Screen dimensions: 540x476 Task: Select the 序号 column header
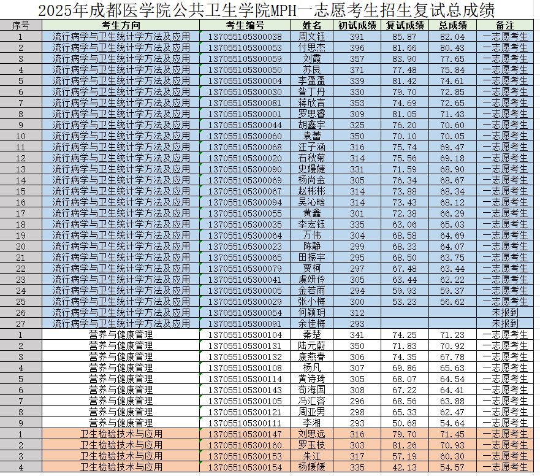click(21, 25)
